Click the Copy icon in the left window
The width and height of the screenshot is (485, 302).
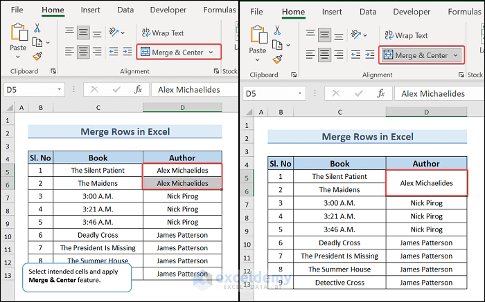point(37,42)
